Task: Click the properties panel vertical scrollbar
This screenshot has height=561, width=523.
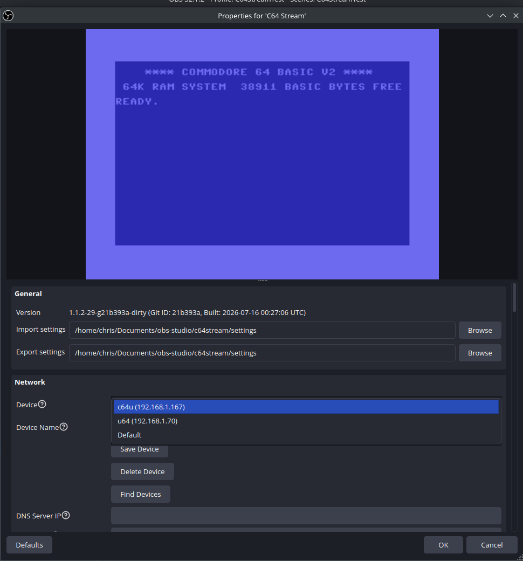Action: (514, 297)
